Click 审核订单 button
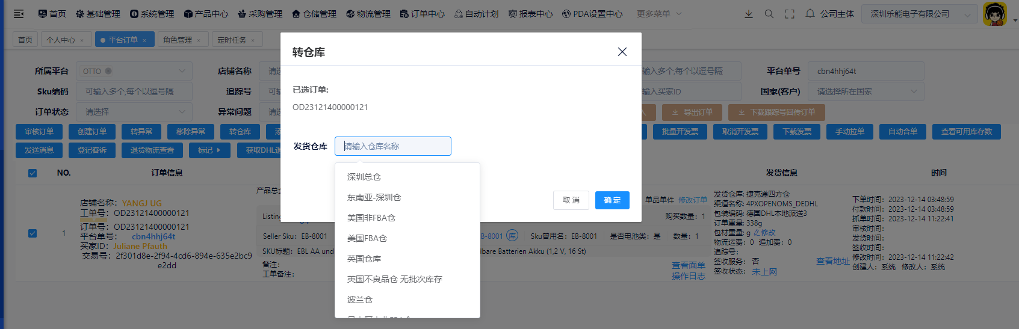 (39, 132)
